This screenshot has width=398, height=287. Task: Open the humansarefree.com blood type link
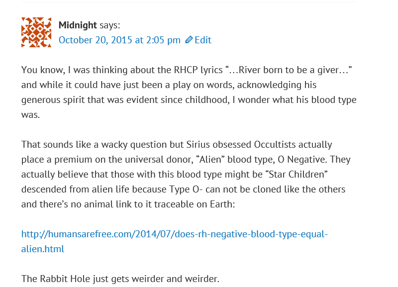click(x=174, y=234)
